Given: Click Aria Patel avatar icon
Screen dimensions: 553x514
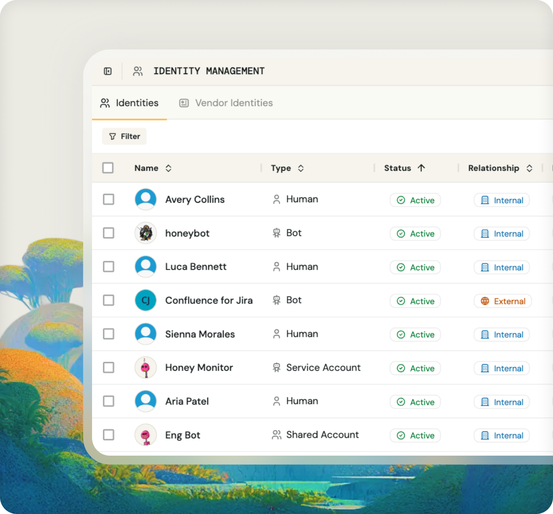Looking at the screenshot, I should [x=146, y=401].
